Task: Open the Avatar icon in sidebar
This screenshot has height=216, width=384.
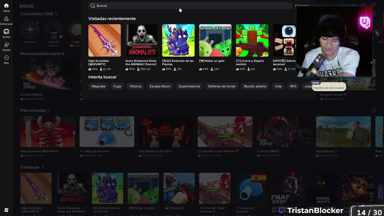Action: [x=6, y=31]
